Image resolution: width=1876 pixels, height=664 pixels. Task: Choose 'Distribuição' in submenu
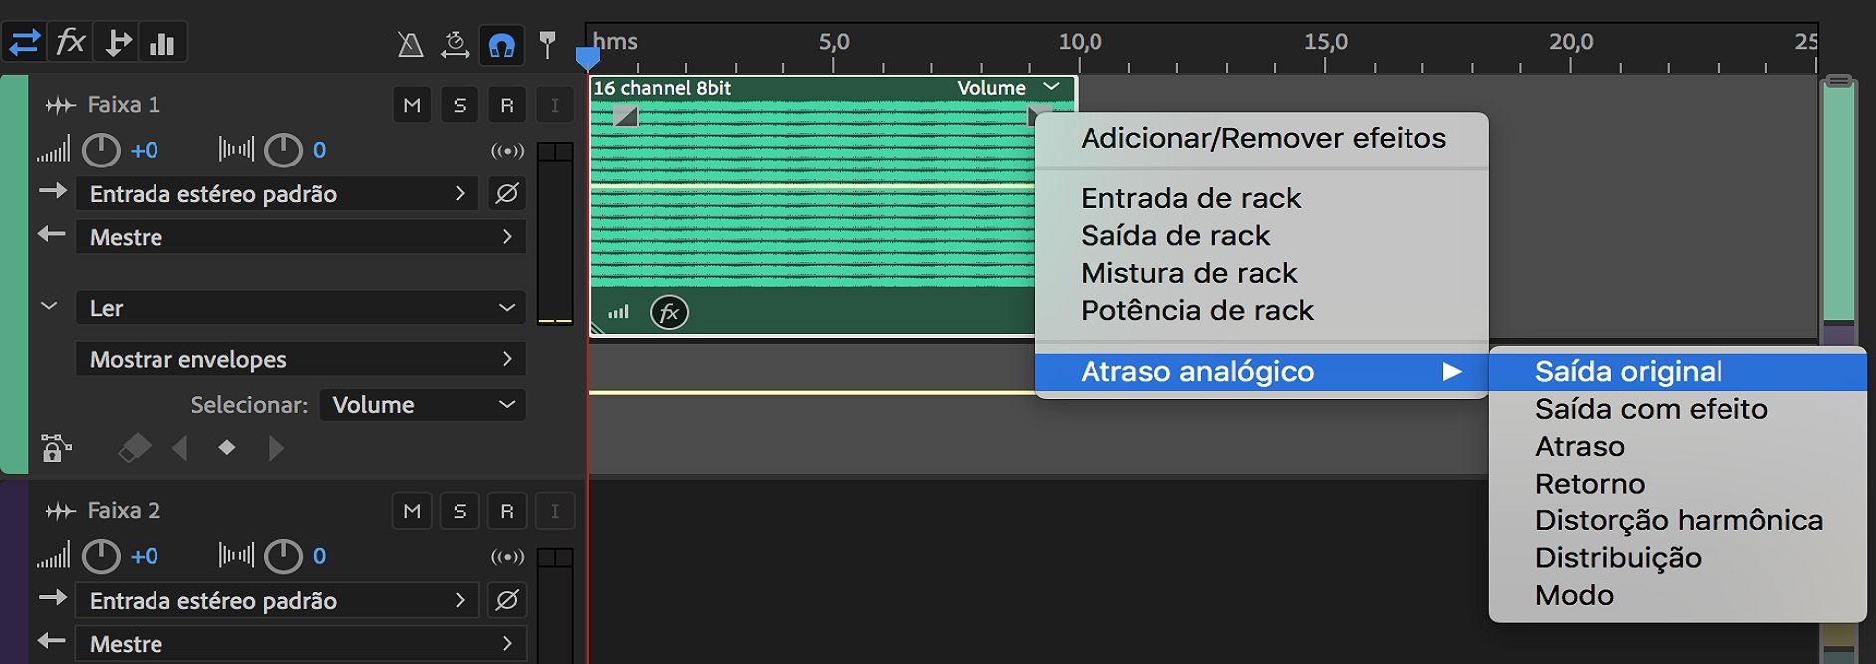point(1678,558)
